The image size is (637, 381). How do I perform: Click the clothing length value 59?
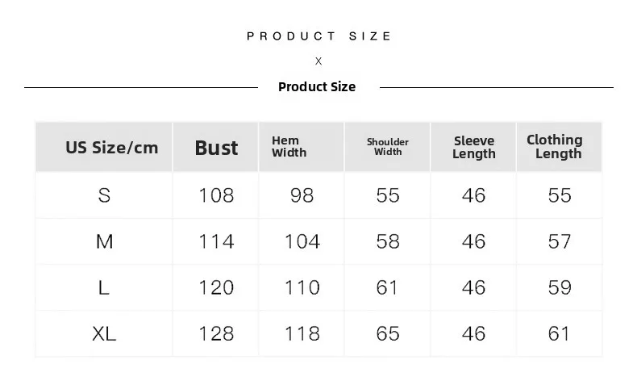click(560, 287)
